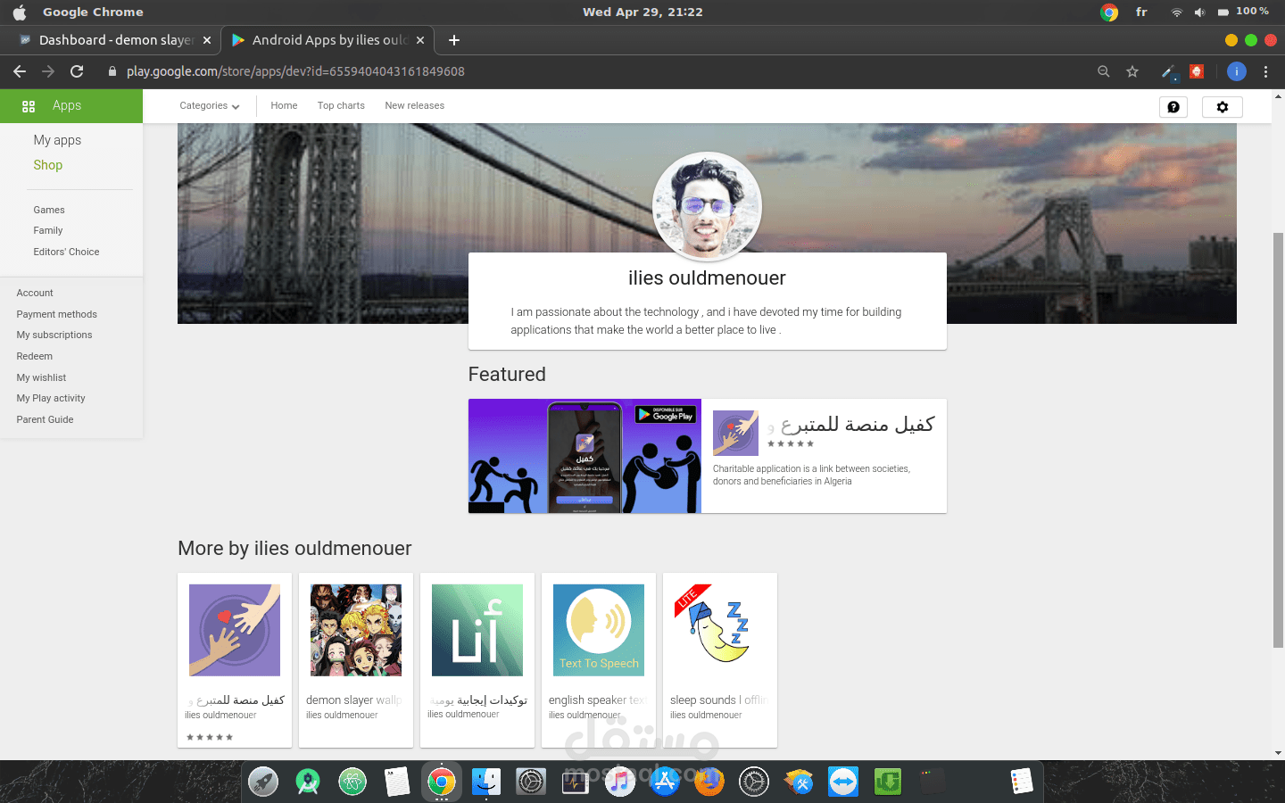Launch Android Studio from the dock
The height and width of the screenshot is (803, 1285).
308,782
